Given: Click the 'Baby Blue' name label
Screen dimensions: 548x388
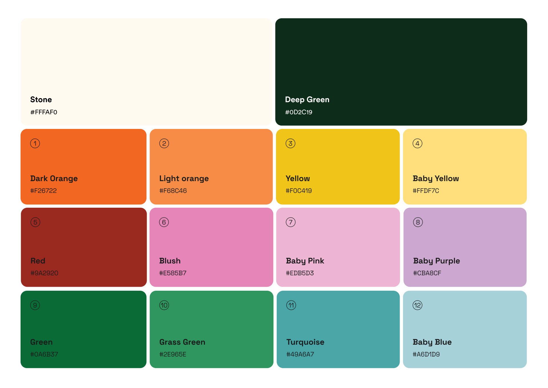Looking at the screenshot, I should pos(432,342).
